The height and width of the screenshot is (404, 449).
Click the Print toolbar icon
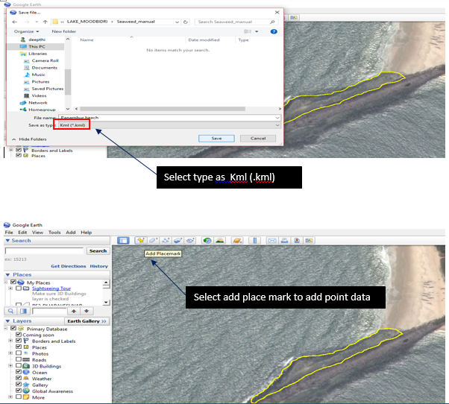[283, 241]
